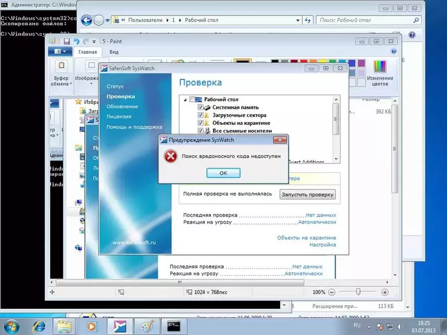This screenshot has width=447, height=335.
Task: Switch to SysWatch from the taskbar
Action: tap(119, 327)
